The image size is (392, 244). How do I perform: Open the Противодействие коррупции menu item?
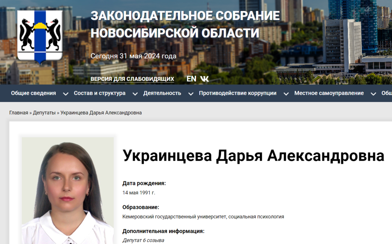tap(237, 93)
